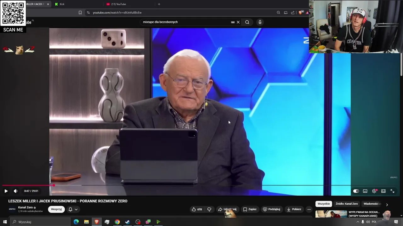Click the zoom magnifier icon in address bar
This screenshot has width=403, height=226.
[x=278, y=13]
